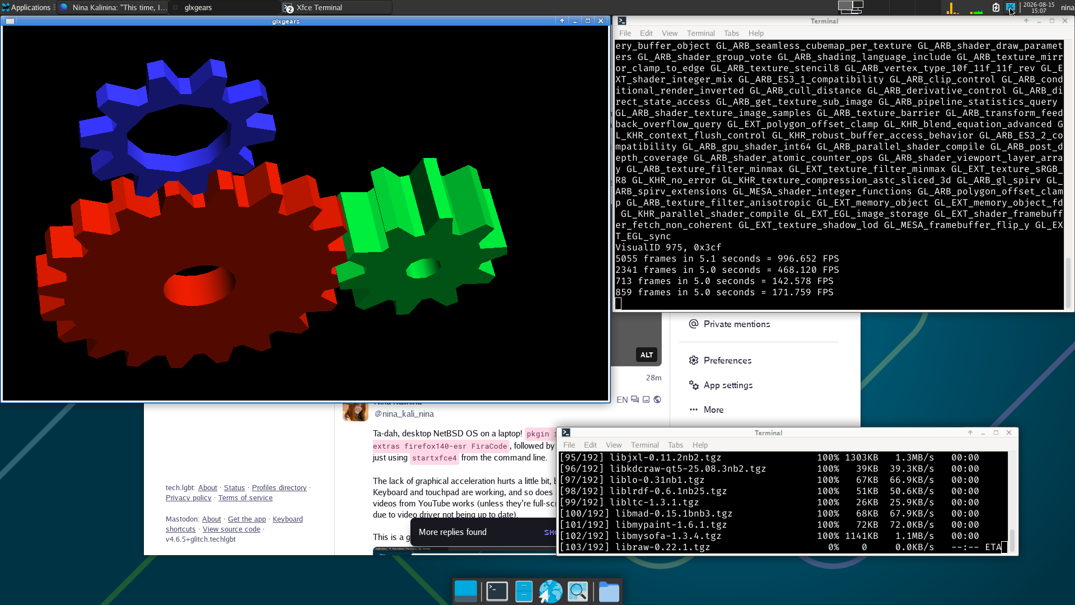Click the image attachment icon on the post
Viewport: 1075px width, 605px height.
point(646,399)
